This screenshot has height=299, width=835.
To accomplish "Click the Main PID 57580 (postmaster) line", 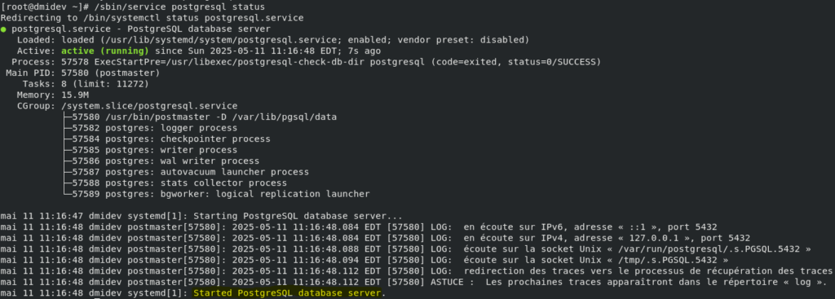I will 82,73.
